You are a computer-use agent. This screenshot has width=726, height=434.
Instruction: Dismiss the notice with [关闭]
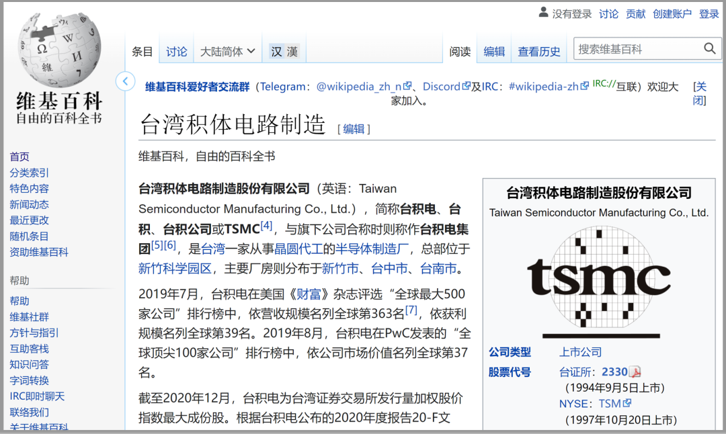[x=700, y=93]
